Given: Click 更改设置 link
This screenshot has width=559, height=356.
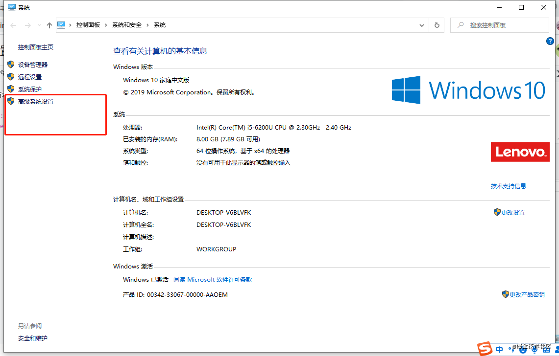Looking at the screenshot, I should 513,213.
